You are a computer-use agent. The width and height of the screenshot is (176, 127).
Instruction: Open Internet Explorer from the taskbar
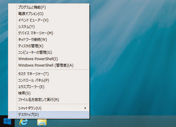click(x=24, y=122)
